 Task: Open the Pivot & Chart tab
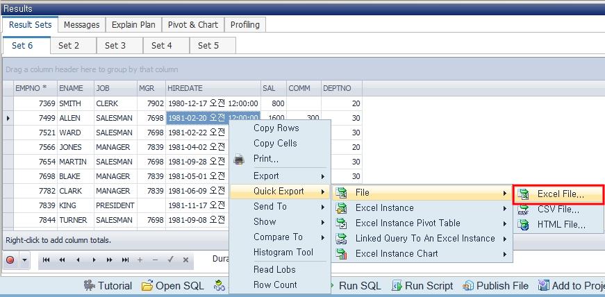193,25
